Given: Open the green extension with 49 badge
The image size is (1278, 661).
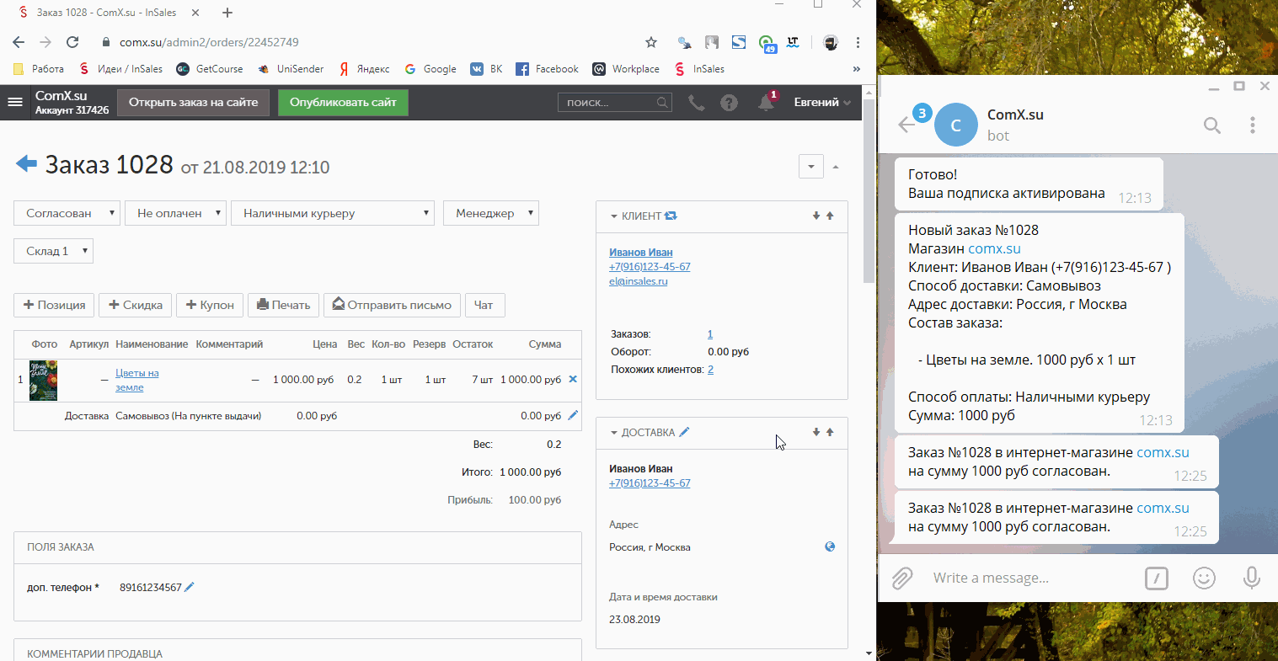Looking at the screenshot, I should [767, 43].
